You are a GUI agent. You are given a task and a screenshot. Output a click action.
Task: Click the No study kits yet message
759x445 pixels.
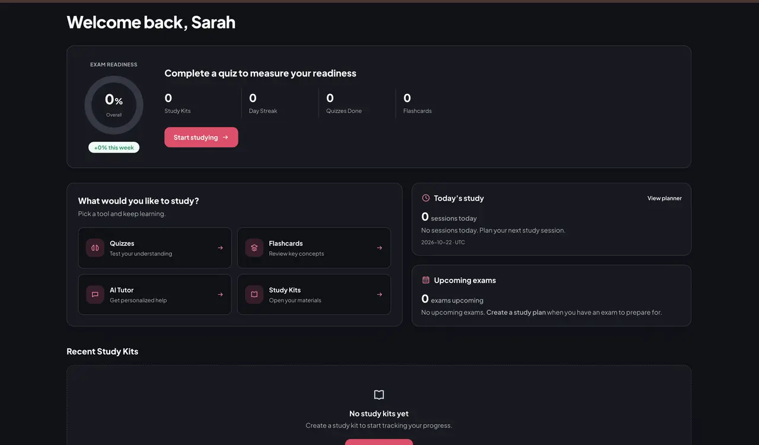(379, 414)
